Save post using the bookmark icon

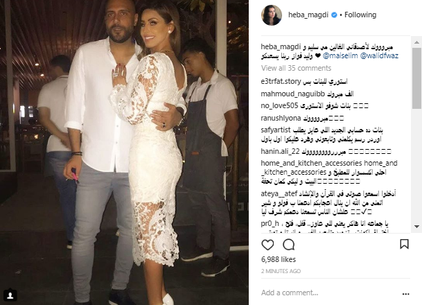click(404, 244)
